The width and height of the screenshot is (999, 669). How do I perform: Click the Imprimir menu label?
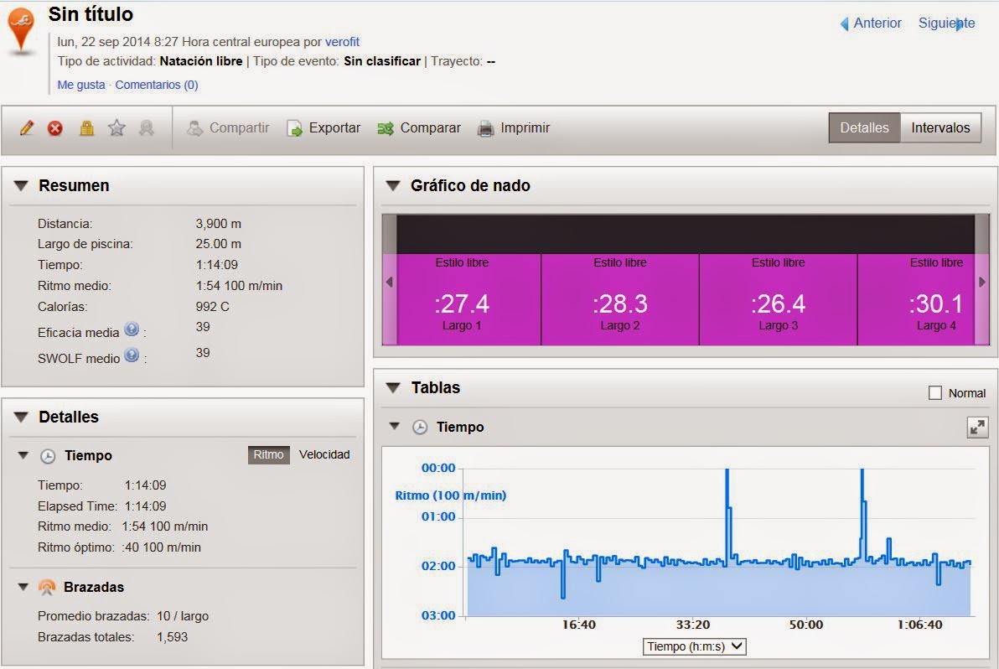(525, 128)
